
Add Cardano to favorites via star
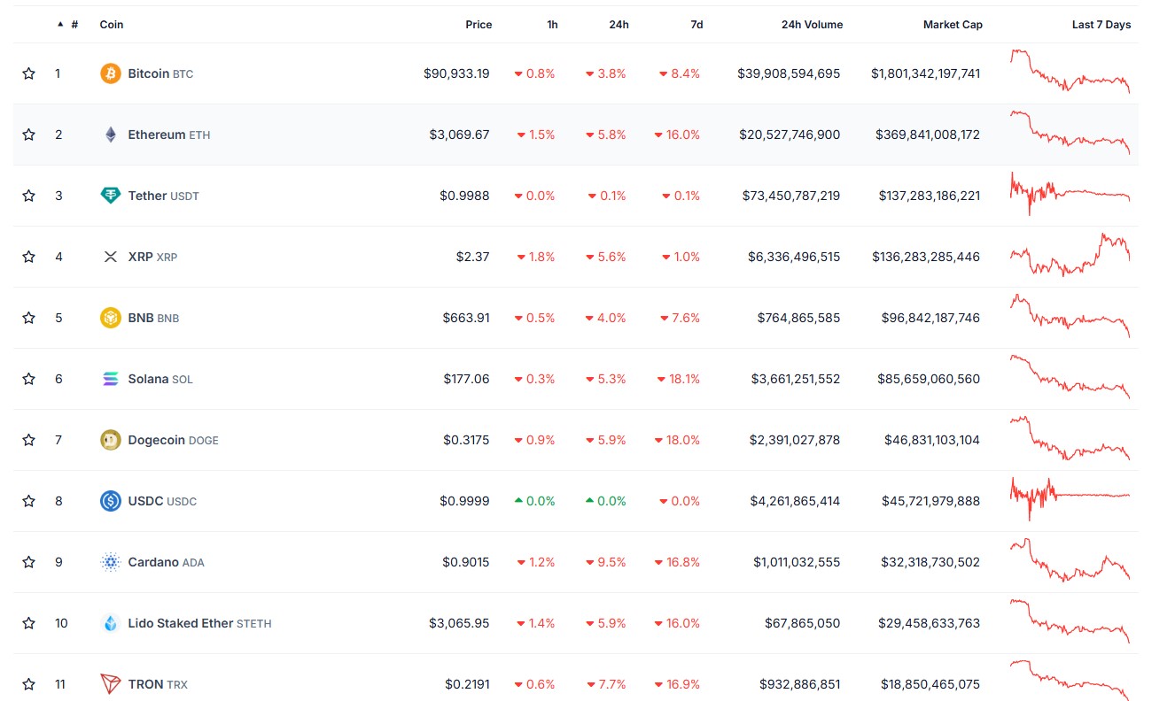pyautogui.click(x=29, y=562)
